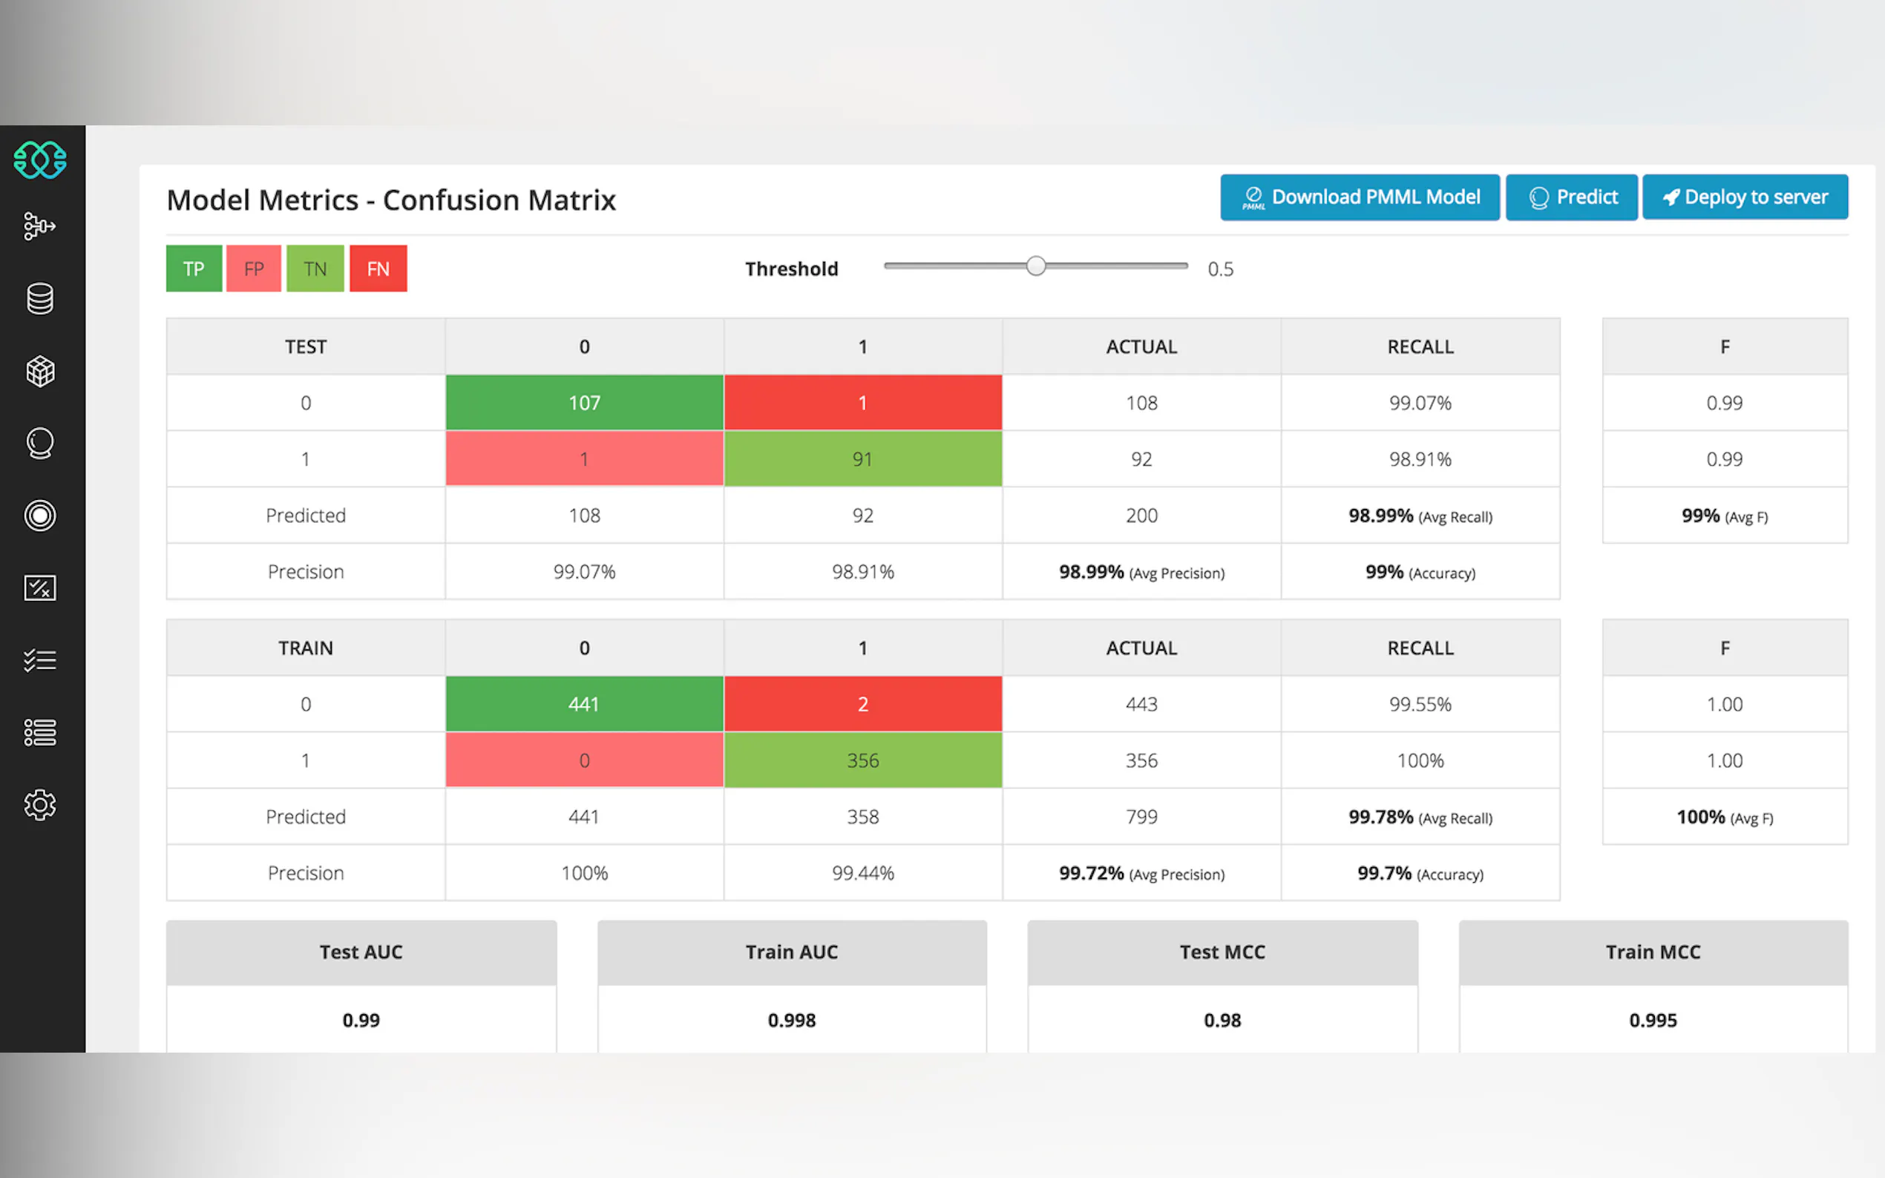Click the Predict button
Image resolution: width=1885 pixels, height=1178 pixels.
[1571, 197]
